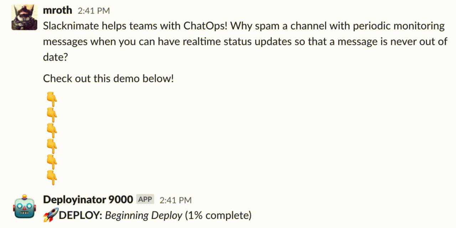
Task: Click the topmost pointing-down hand emoji
Action: pyautogui.click(x=52, y=98)
